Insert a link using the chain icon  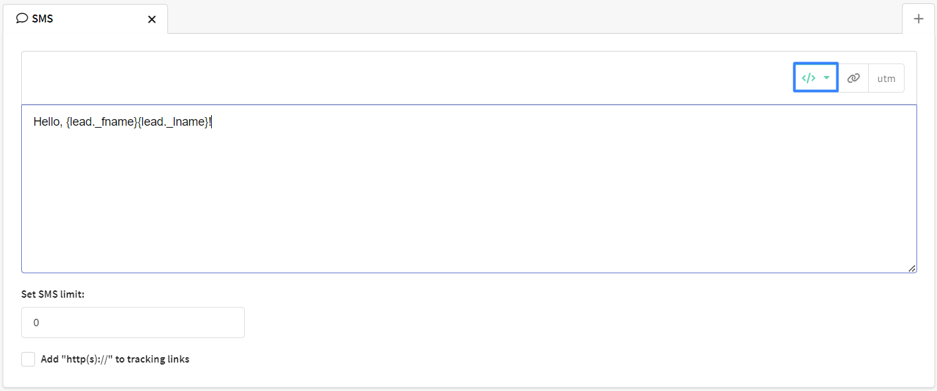(x=854, y=78)
